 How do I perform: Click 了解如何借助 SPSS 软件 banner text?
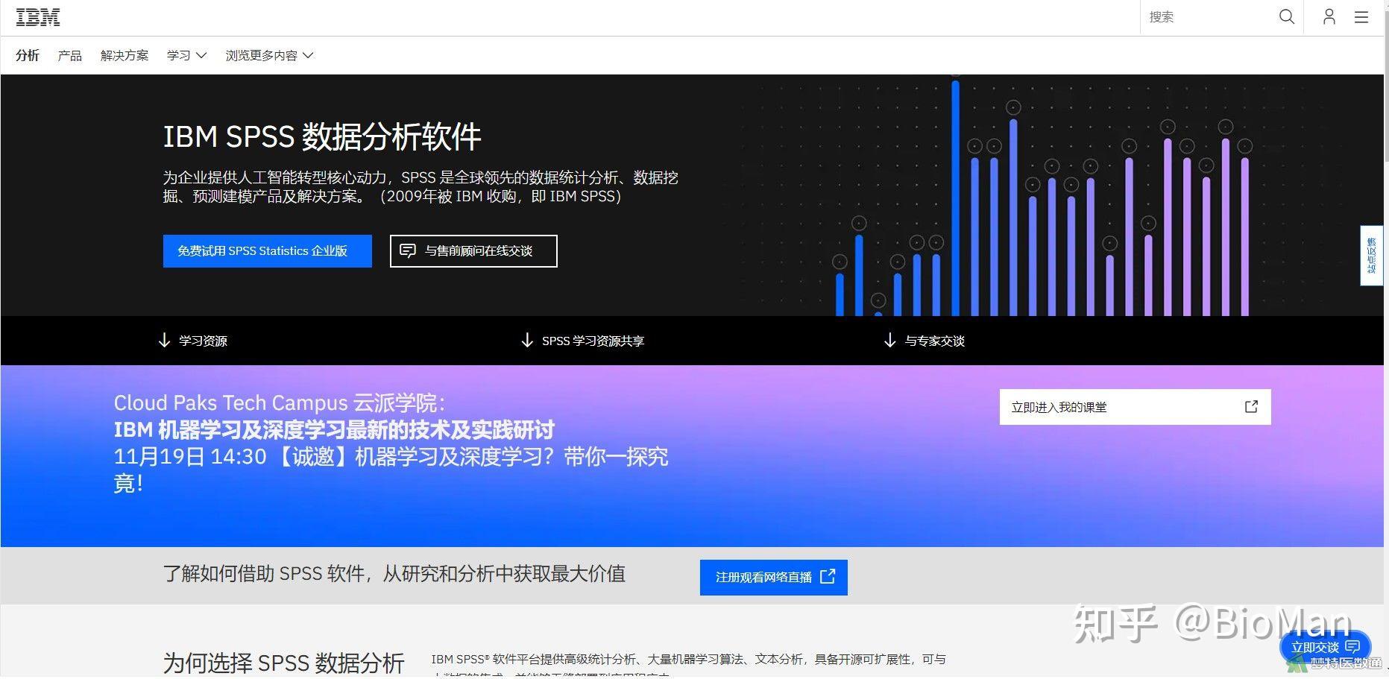point(394,573)
